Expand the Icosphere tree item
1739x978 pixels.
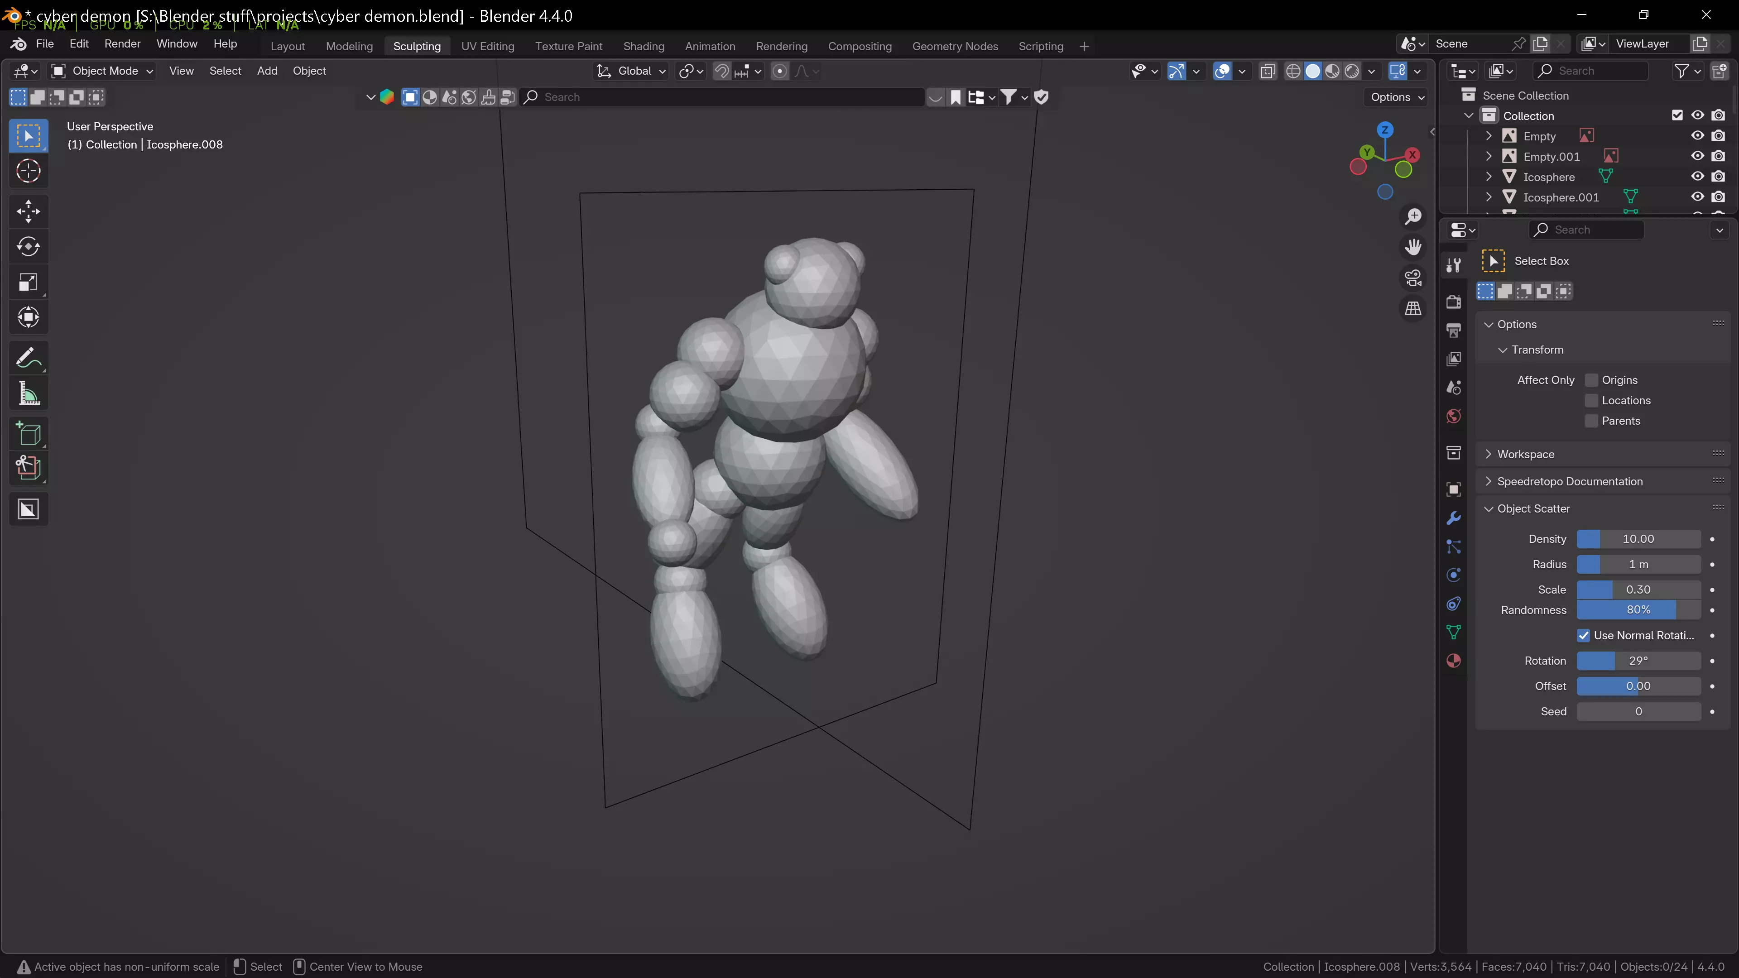tap(1489, 177)
